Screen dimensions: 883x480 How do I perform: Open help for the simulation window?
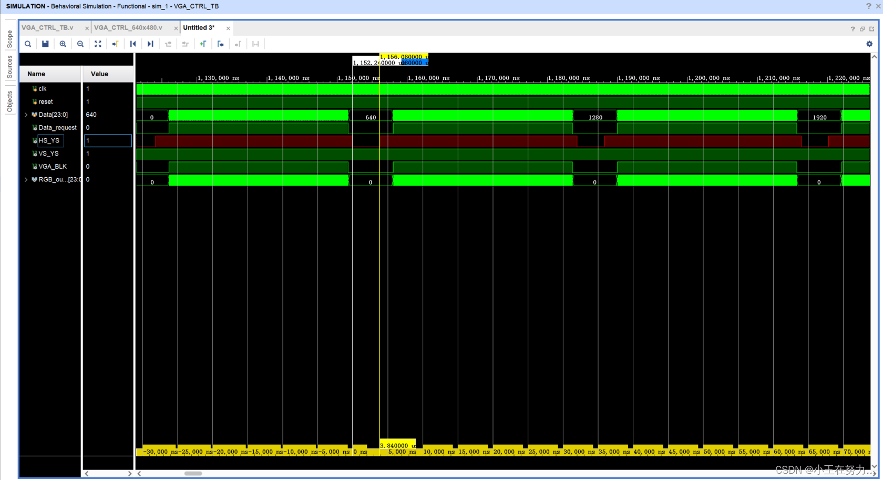click(868, 6)
